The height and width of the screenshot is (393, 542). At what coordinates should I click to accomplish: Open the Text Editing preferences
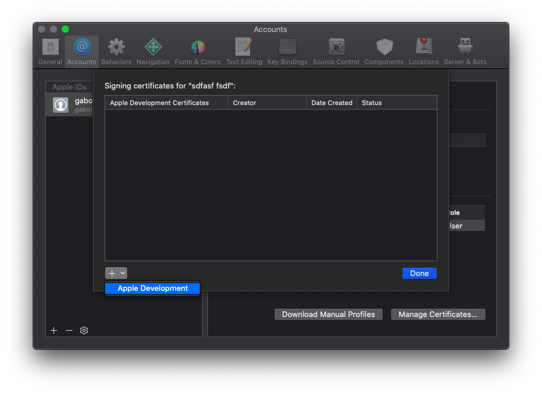(x=244, y=52)
